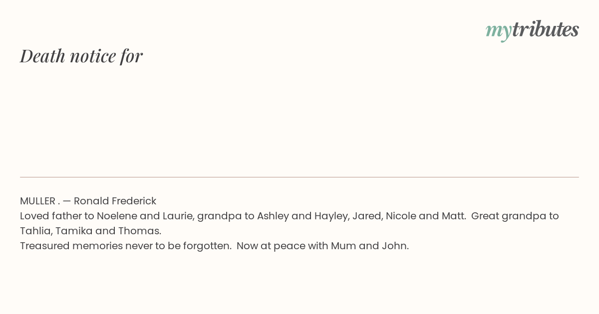Select the 'Death notice for' heading
Image resolution: width=599 pixels, height=314 pixels.
point(81,56)
